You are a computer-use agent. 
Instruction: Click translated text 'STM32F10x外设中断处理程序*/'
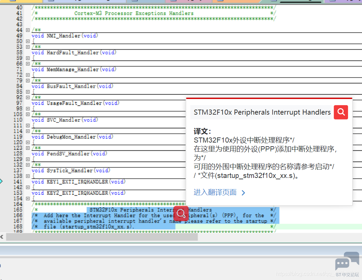244,140
